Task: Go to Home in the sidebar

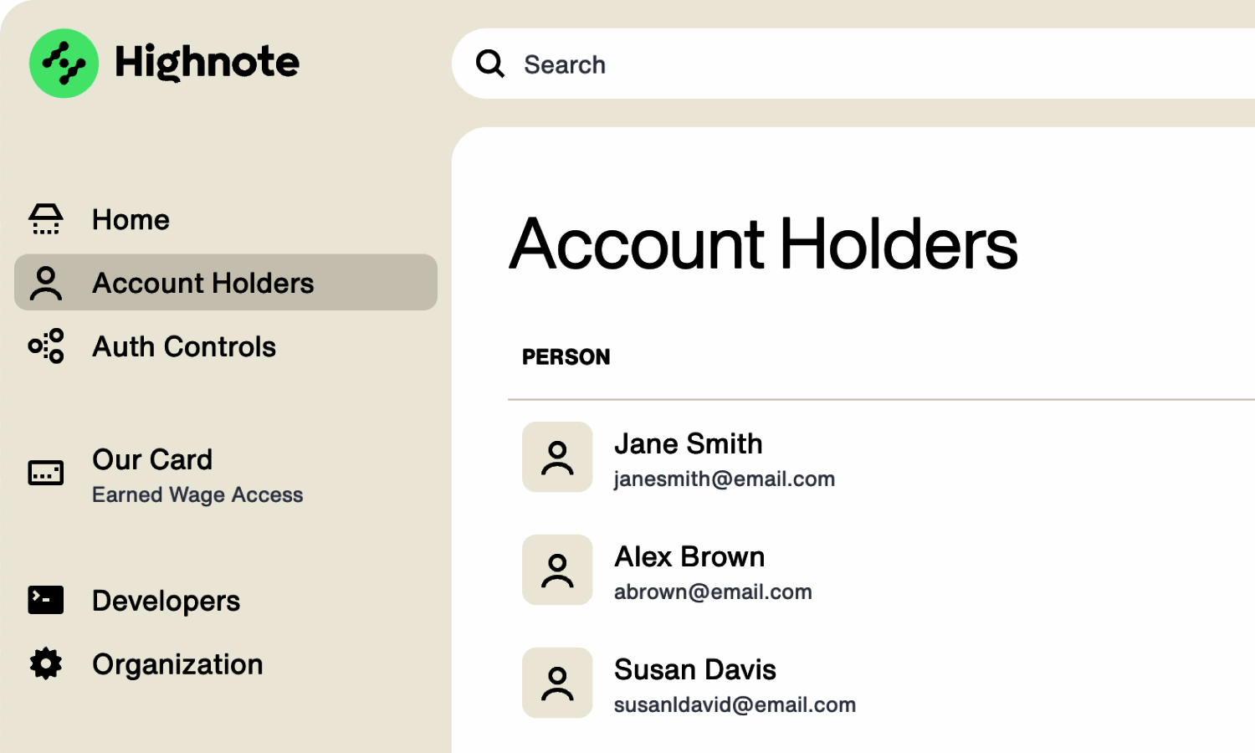Action: tap(131, 220)
